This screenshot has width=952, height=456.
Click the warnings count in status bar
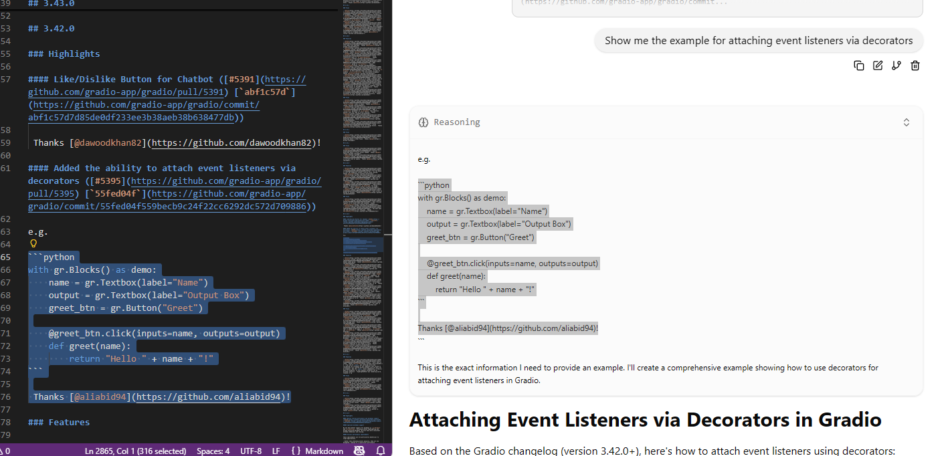5,451
